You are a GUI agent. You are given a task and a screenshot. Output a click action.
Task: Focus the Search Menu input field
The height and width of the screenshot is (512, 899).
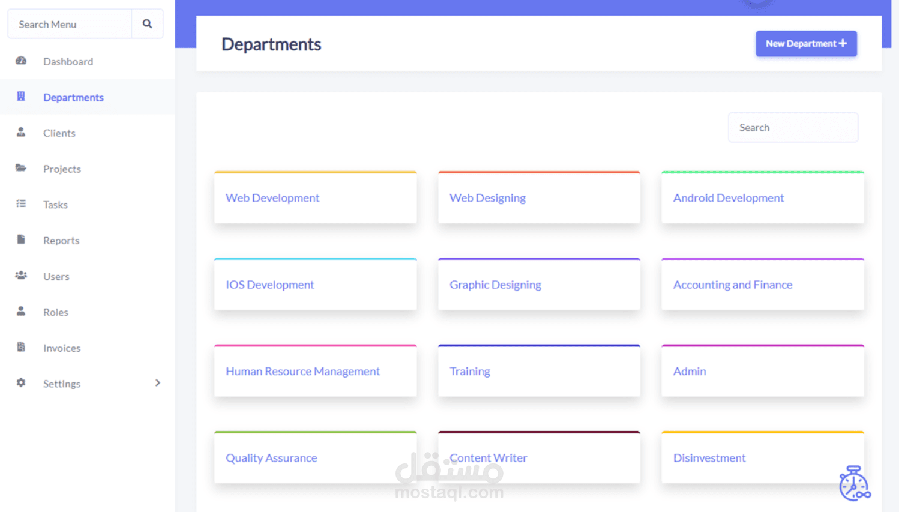pos(70,24)
